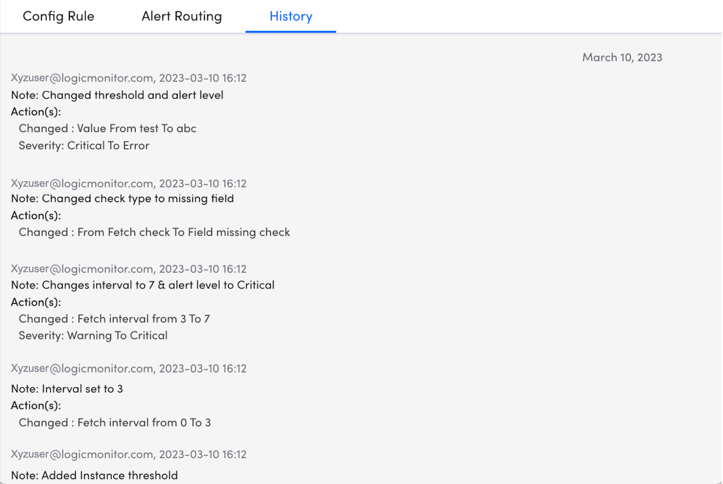Select the "Fetch interval from 3 To 7" line
The width and height of the screenshot is (723, 484).
click(x=114, y=319)
